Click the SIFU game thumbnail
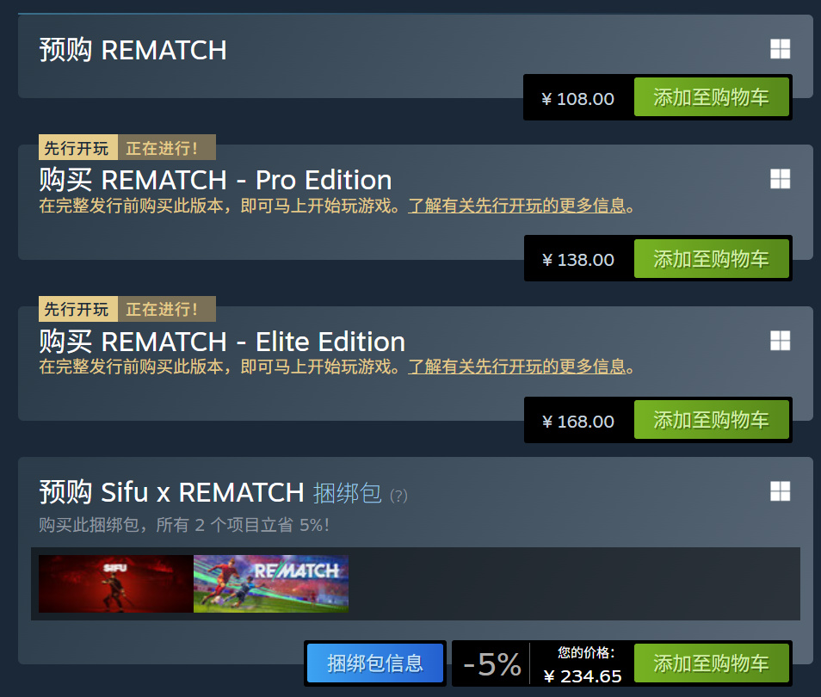Image resolution: width=821 pixels, height=697 pixels. [x=115, y=584]
